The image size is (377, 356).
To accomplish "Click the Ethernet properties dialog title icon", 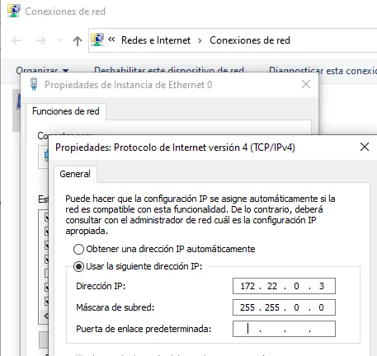I will (x=34, y=84).
